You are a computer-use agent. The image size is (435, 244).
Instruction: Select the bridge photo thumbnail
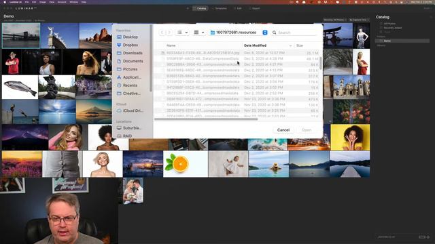pyautogui.click(x=21, y=35)
